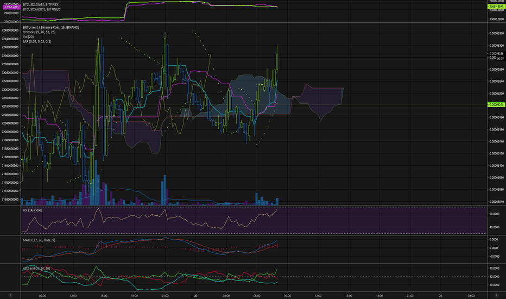Click the date 20 time axis label
Viewport: 506px width, 299px height.
[195, 296]
